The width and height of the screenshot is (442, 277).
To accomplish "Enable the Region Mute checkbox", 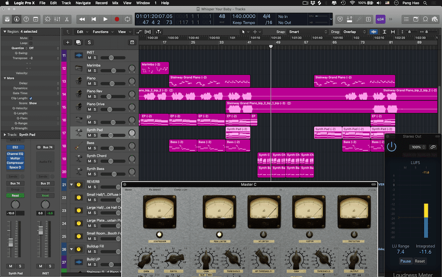I will 31,38.
